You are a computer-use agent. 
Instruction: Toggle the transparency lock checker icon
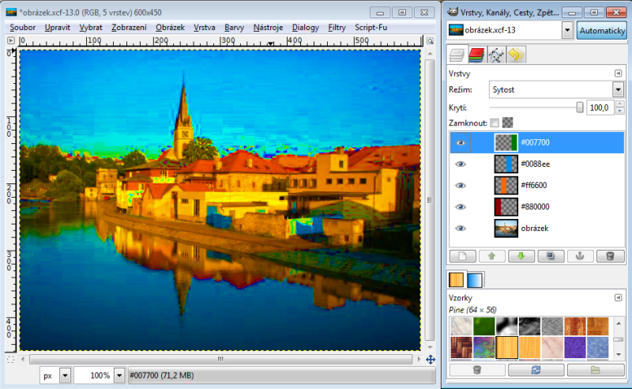(507, 123)
